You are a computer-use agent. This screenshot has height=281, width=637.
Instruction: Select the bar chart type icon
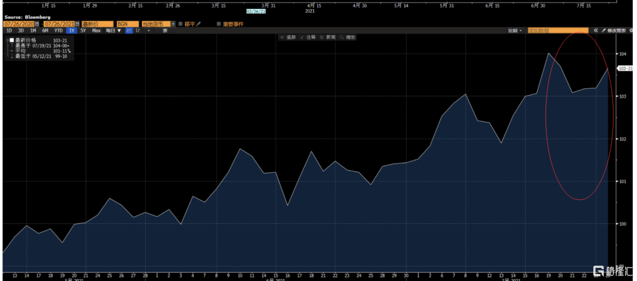click(x=138, y=31)
